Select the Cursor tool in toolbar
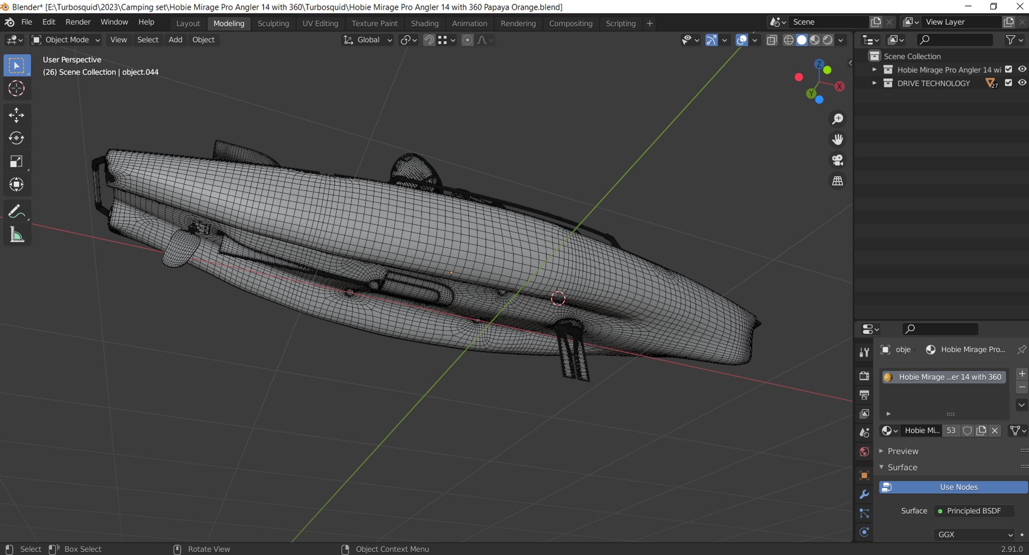The width and height of the screenshot is (1029, 555). tap(17, 88)
